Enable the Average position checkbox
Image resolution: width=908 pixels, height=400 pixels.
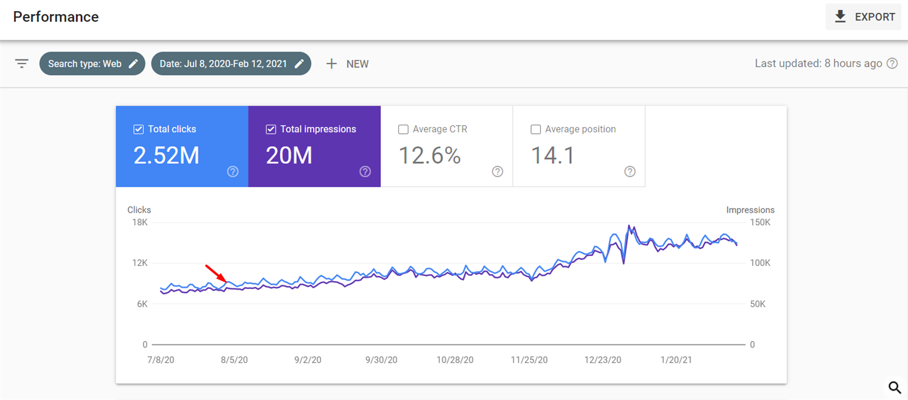pyautogui.click(x=536, y=129)
